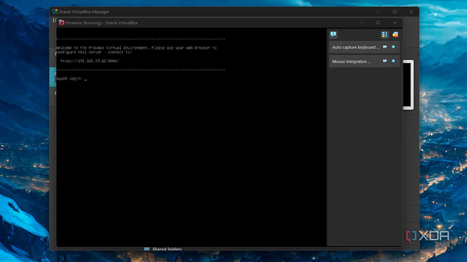
Task: Close the Proxmox [Running] VM window
Action: pyautogui.click(x=395, y=23)
